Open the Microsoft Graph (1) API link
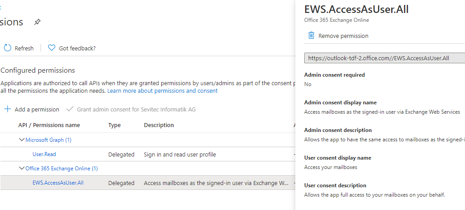 tap(48, 140)
